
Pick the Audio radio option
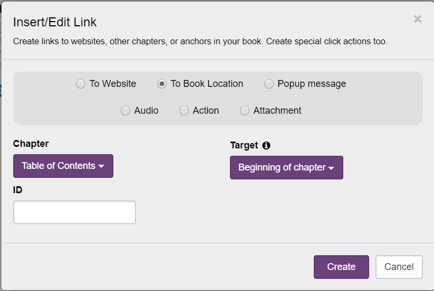[x=126, y=111]
